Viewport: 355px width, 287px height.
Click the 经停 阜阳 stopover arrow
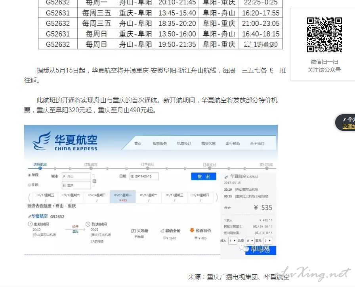(75, 229)
